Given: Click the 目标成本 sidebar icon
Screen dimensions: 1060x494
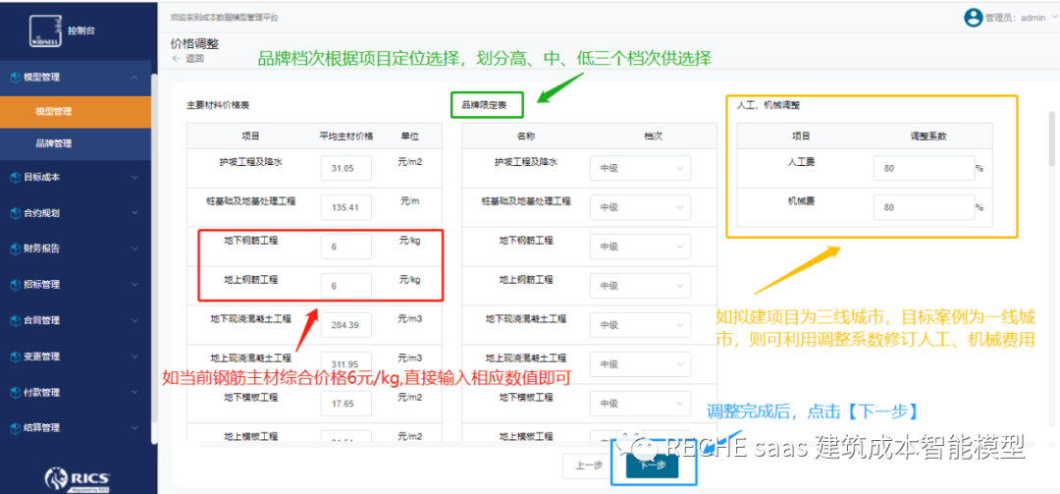Looking at the screenshot, I should tap(14, 177).
